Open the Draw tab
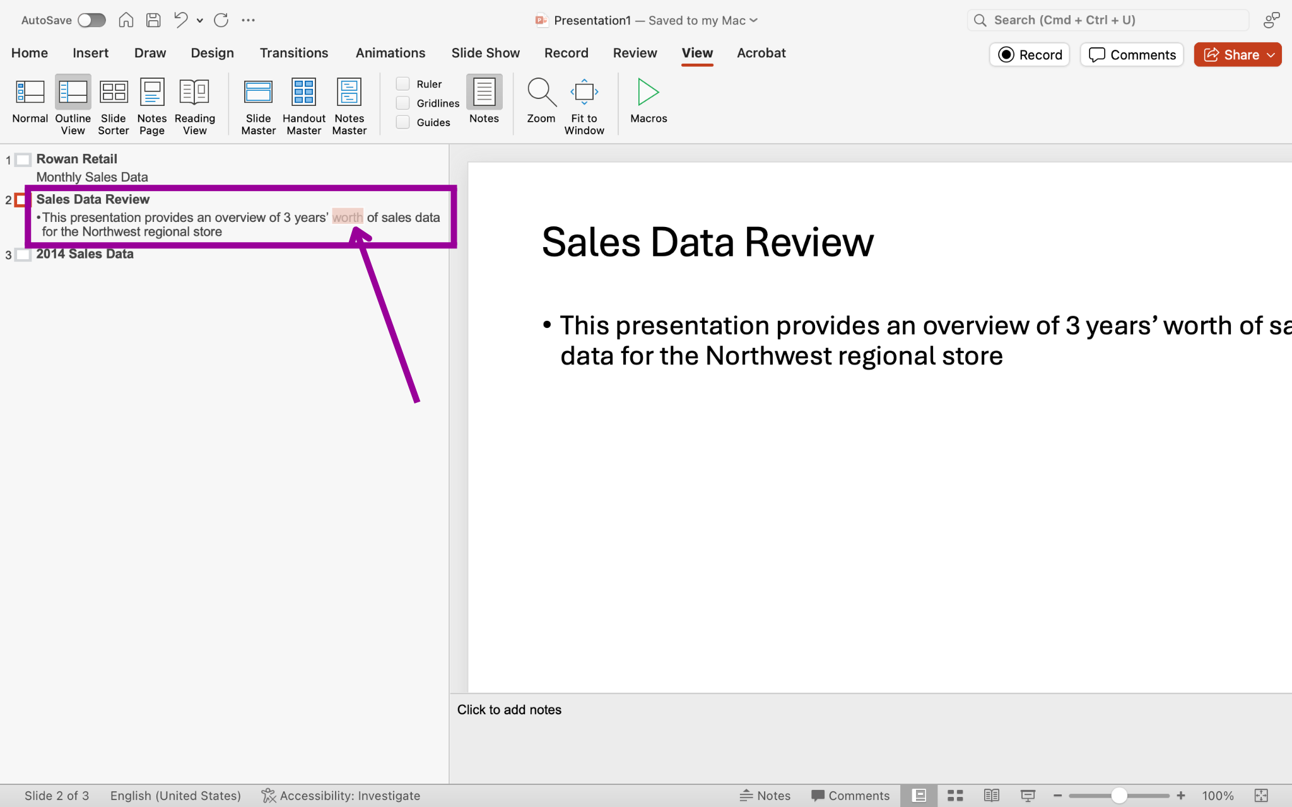Image resolution: width=1292 pixels, height=807 pixels. click(150, 53)
